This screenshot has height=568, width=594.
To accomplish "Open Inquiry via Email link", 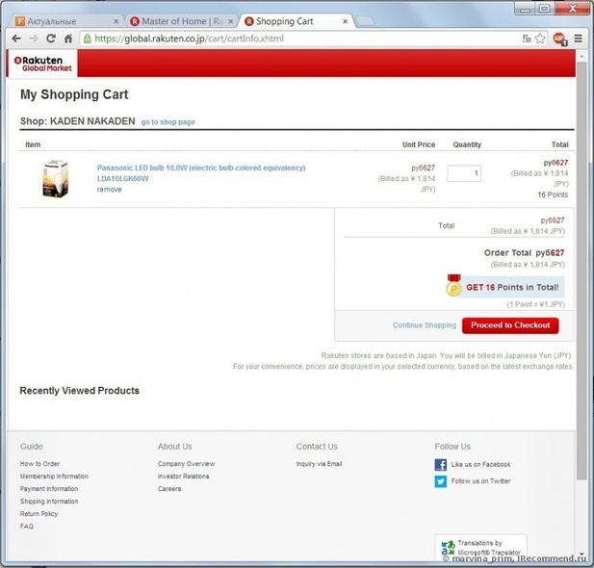I will click(x=319, y=464).
